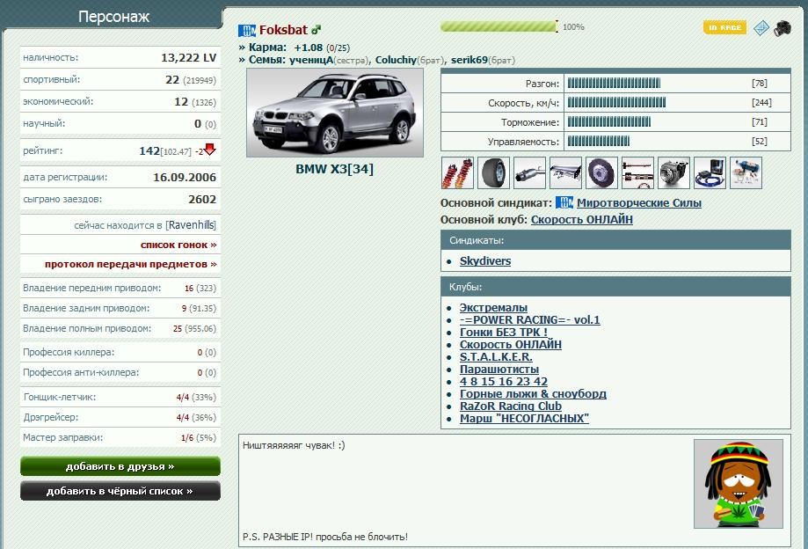Click дата регистрации 16.09.2006 value
Viewport: 808px width, 549px height.
click(185, 178)
